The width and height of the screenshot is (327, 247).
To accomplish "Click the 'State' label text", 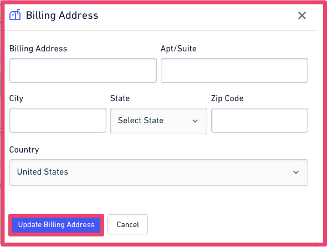I will (x=120, y=98).
